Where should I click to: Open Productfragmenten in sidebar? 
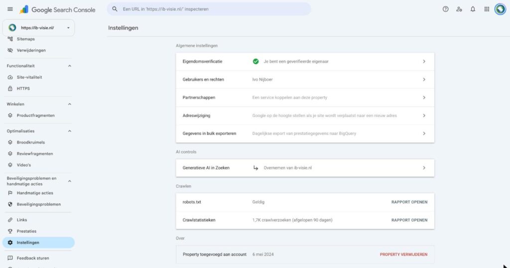tap(36, 116)
